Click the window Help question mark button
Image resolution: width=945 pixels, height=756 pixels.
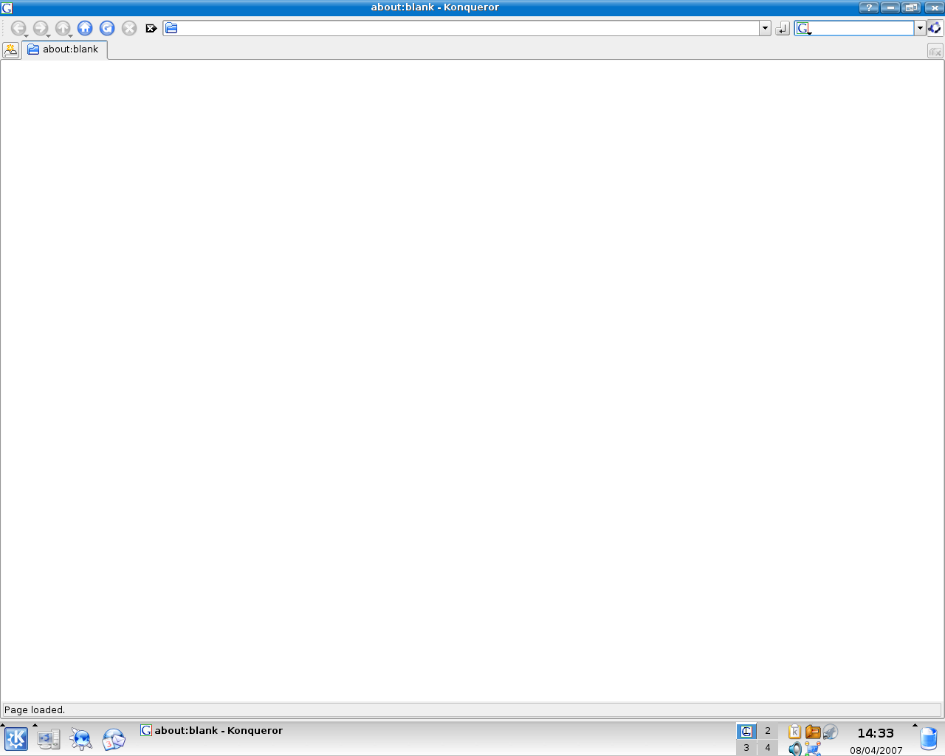coord(868,7)
